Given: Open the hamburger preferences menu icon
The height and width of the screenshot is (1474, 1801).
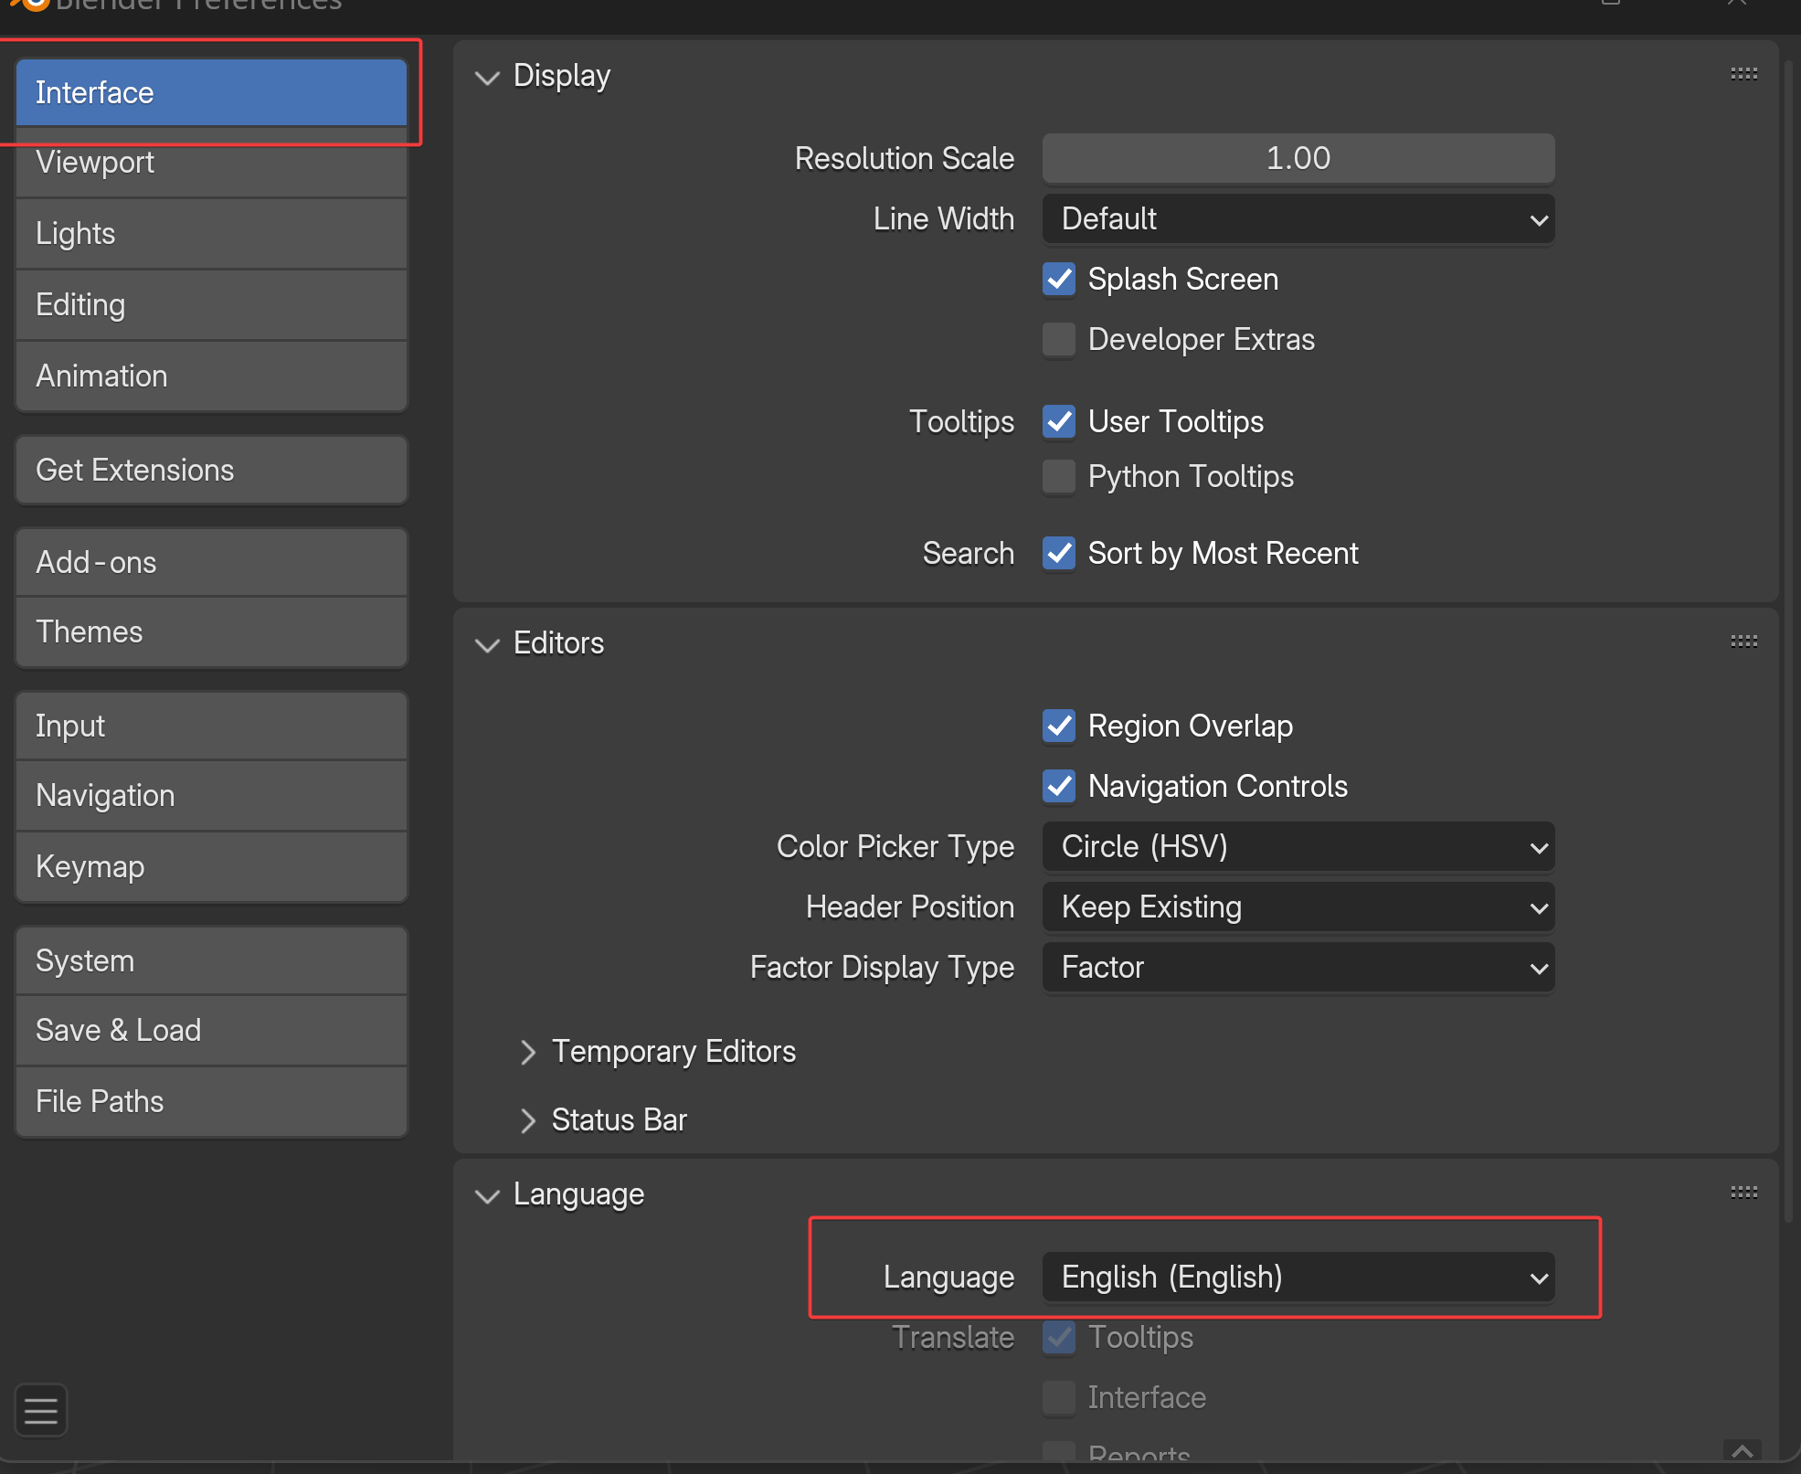Looking at the screenshot, I should tap(40, 1411).
